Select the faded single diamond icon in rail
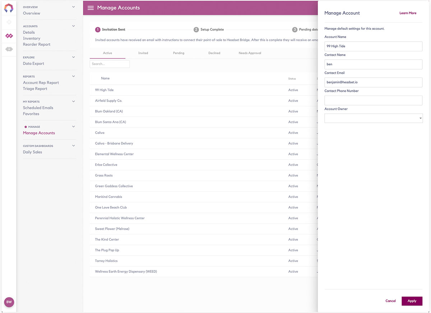The width and height of the screenshot is (431, 313). click(x=9, y=22)
